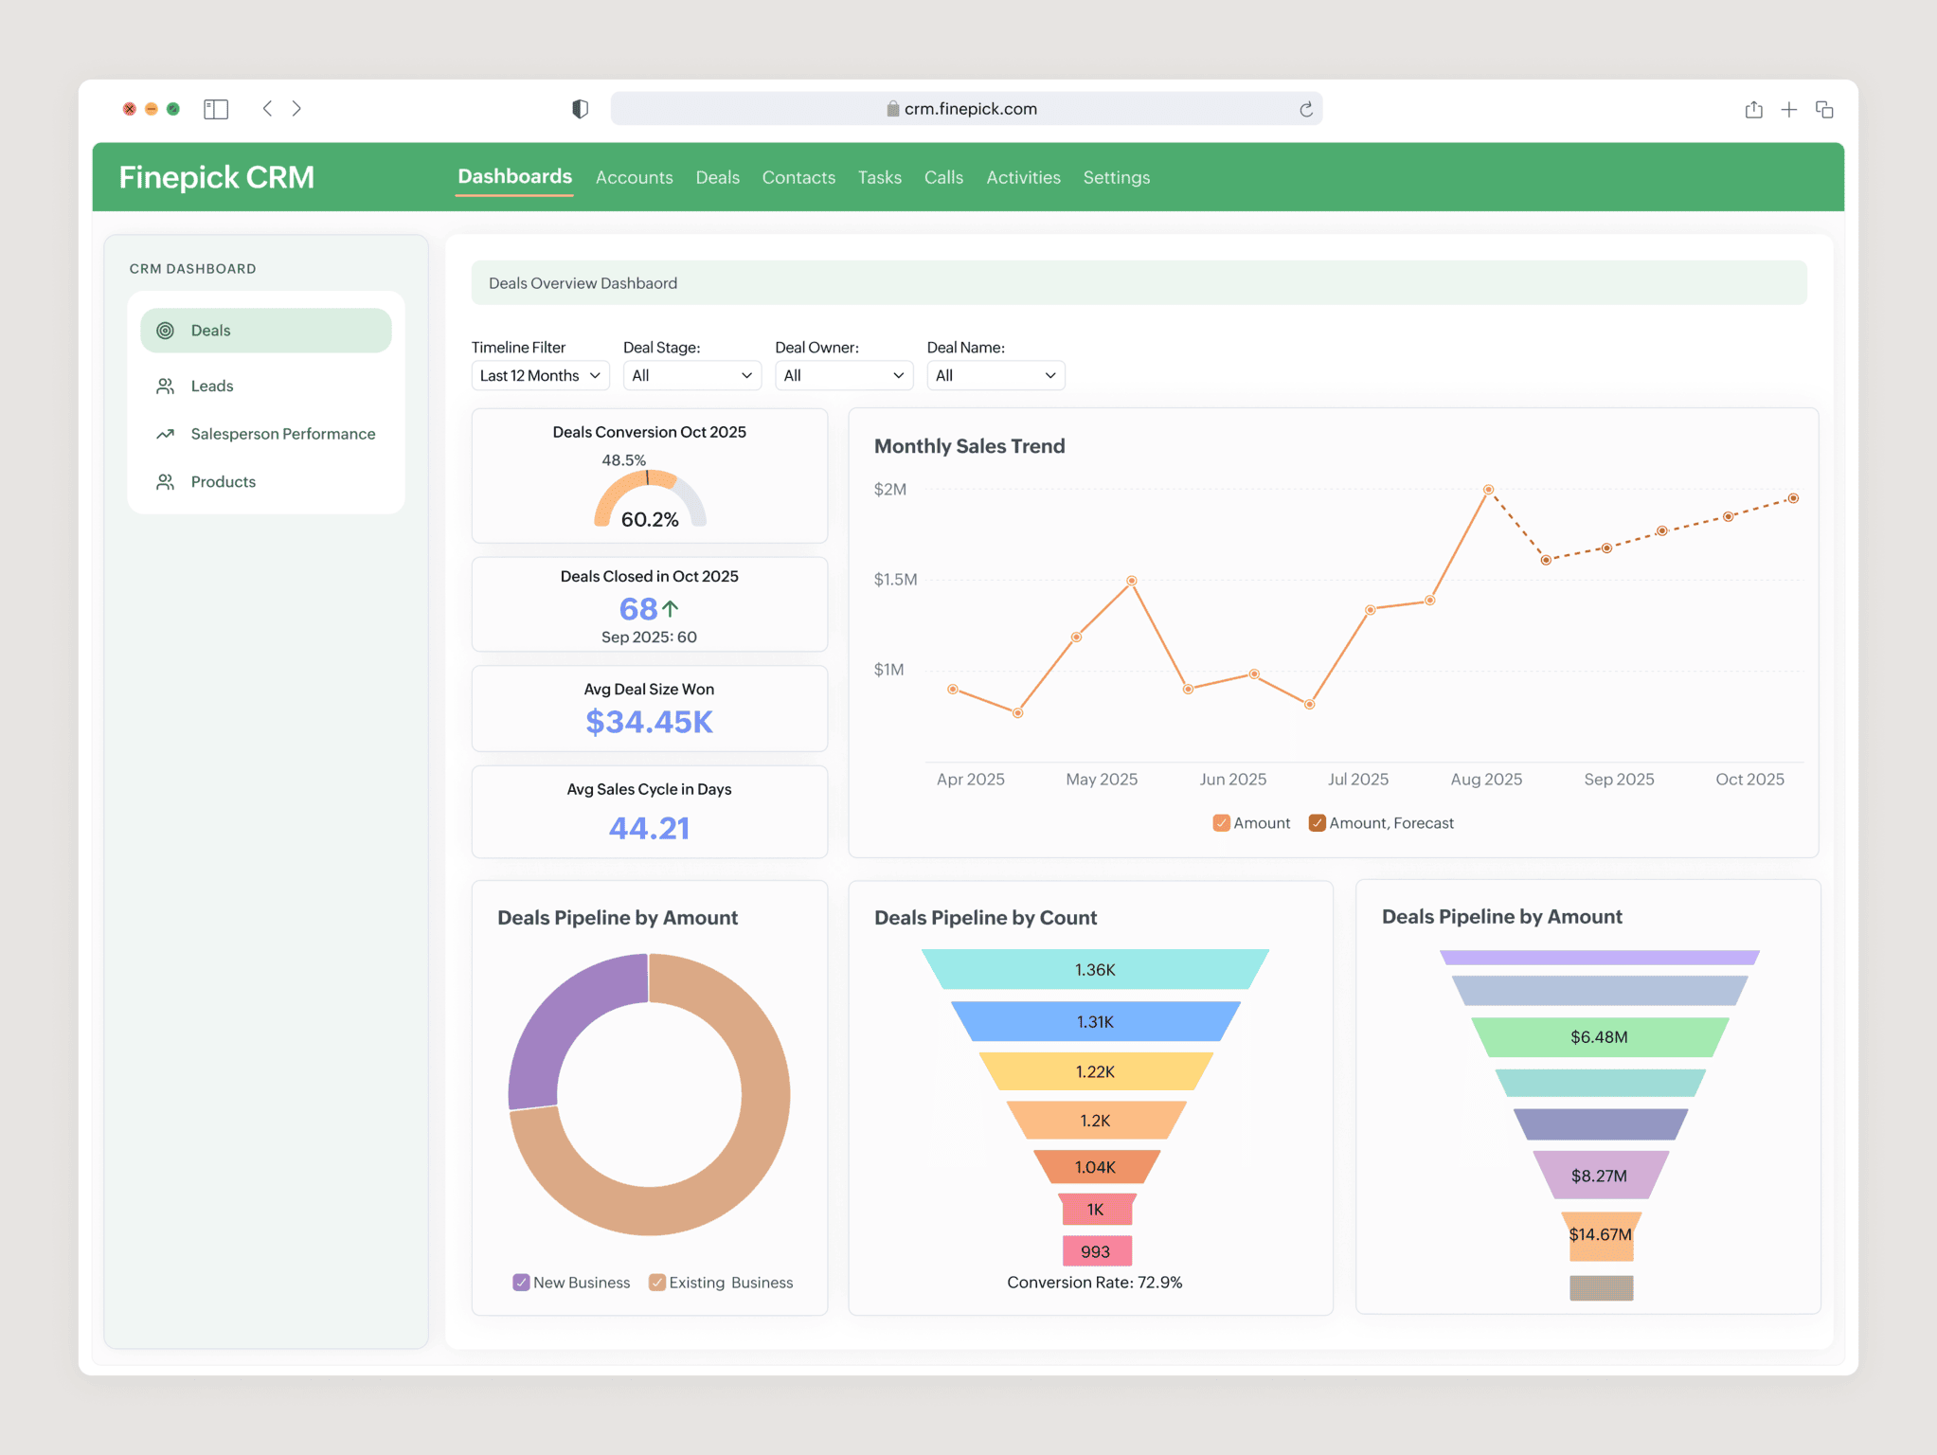Go to Activities in the top navigation
1937x1455 pixels.
pos(1023,177)
